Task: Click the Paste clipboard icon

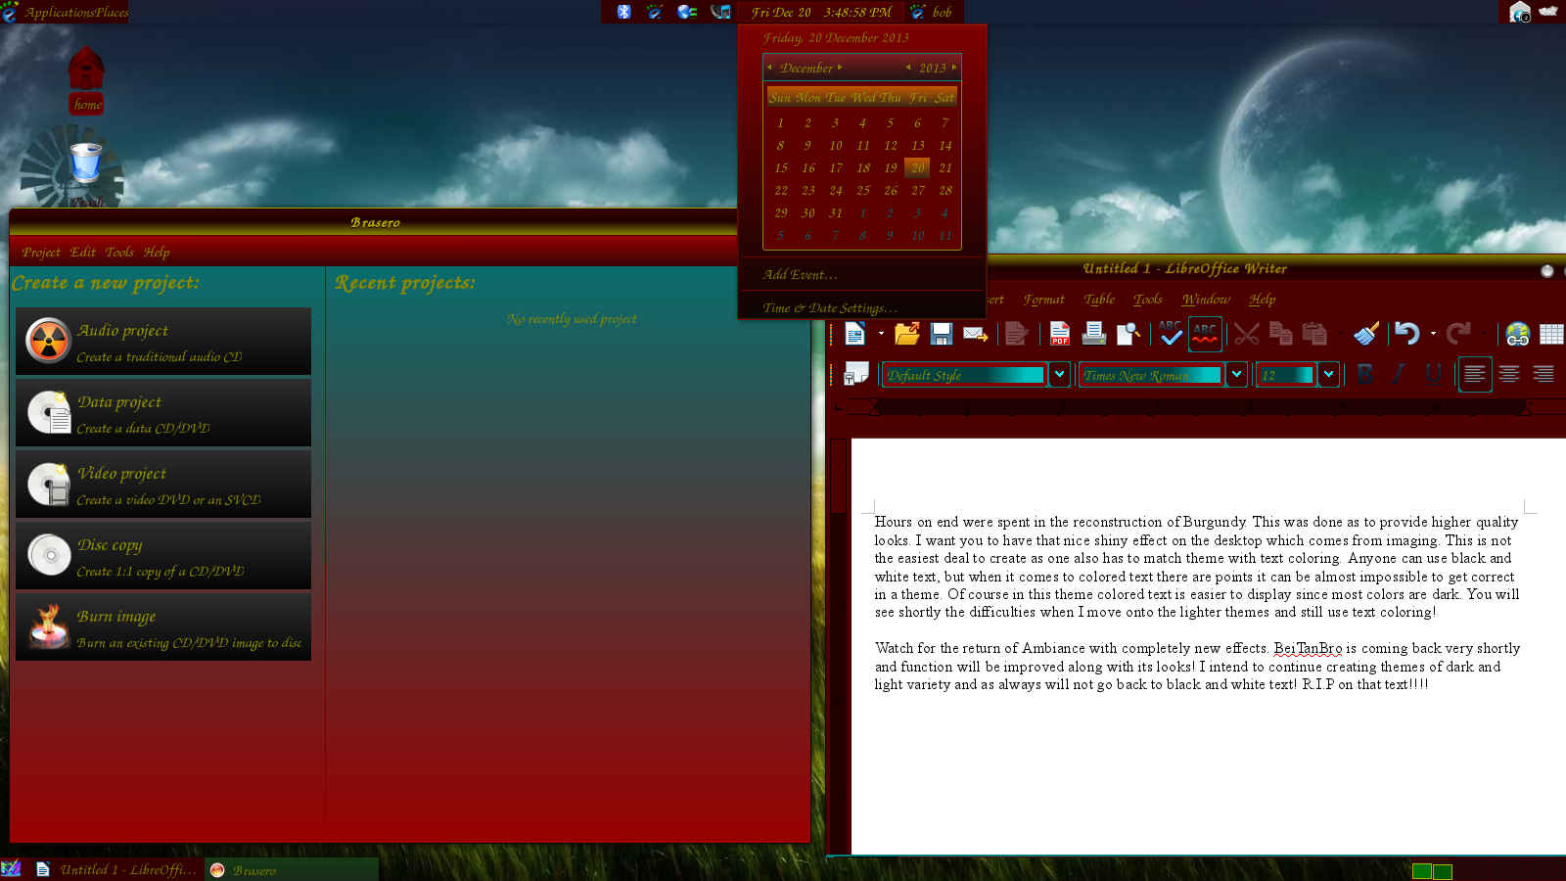Action: pyautogui.click(x=1314, y=334)
